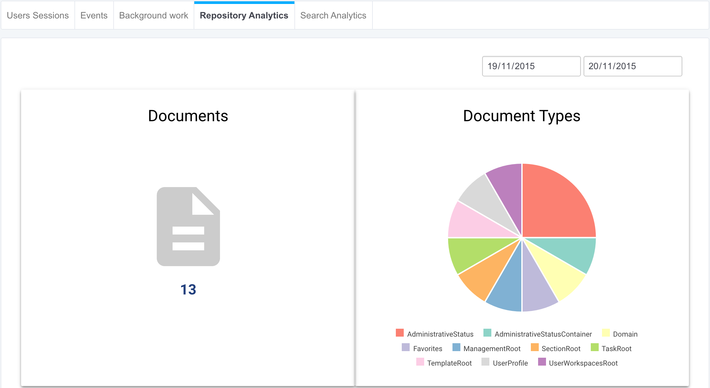Click the gray document icon
The width and height of the screenshot is (710, 388).
(x=188, y=227)
